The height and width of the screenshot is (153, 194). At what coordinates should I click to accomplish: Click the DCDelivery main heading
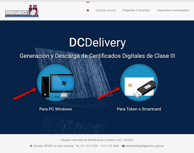point(97,43)
